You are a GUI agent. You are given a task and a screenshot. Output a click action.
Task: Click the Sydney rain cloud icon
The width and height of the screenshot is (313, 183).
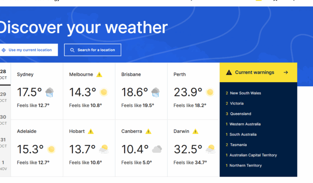[50, 92]
